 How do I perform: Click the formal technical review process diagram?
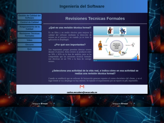(117, 44)
